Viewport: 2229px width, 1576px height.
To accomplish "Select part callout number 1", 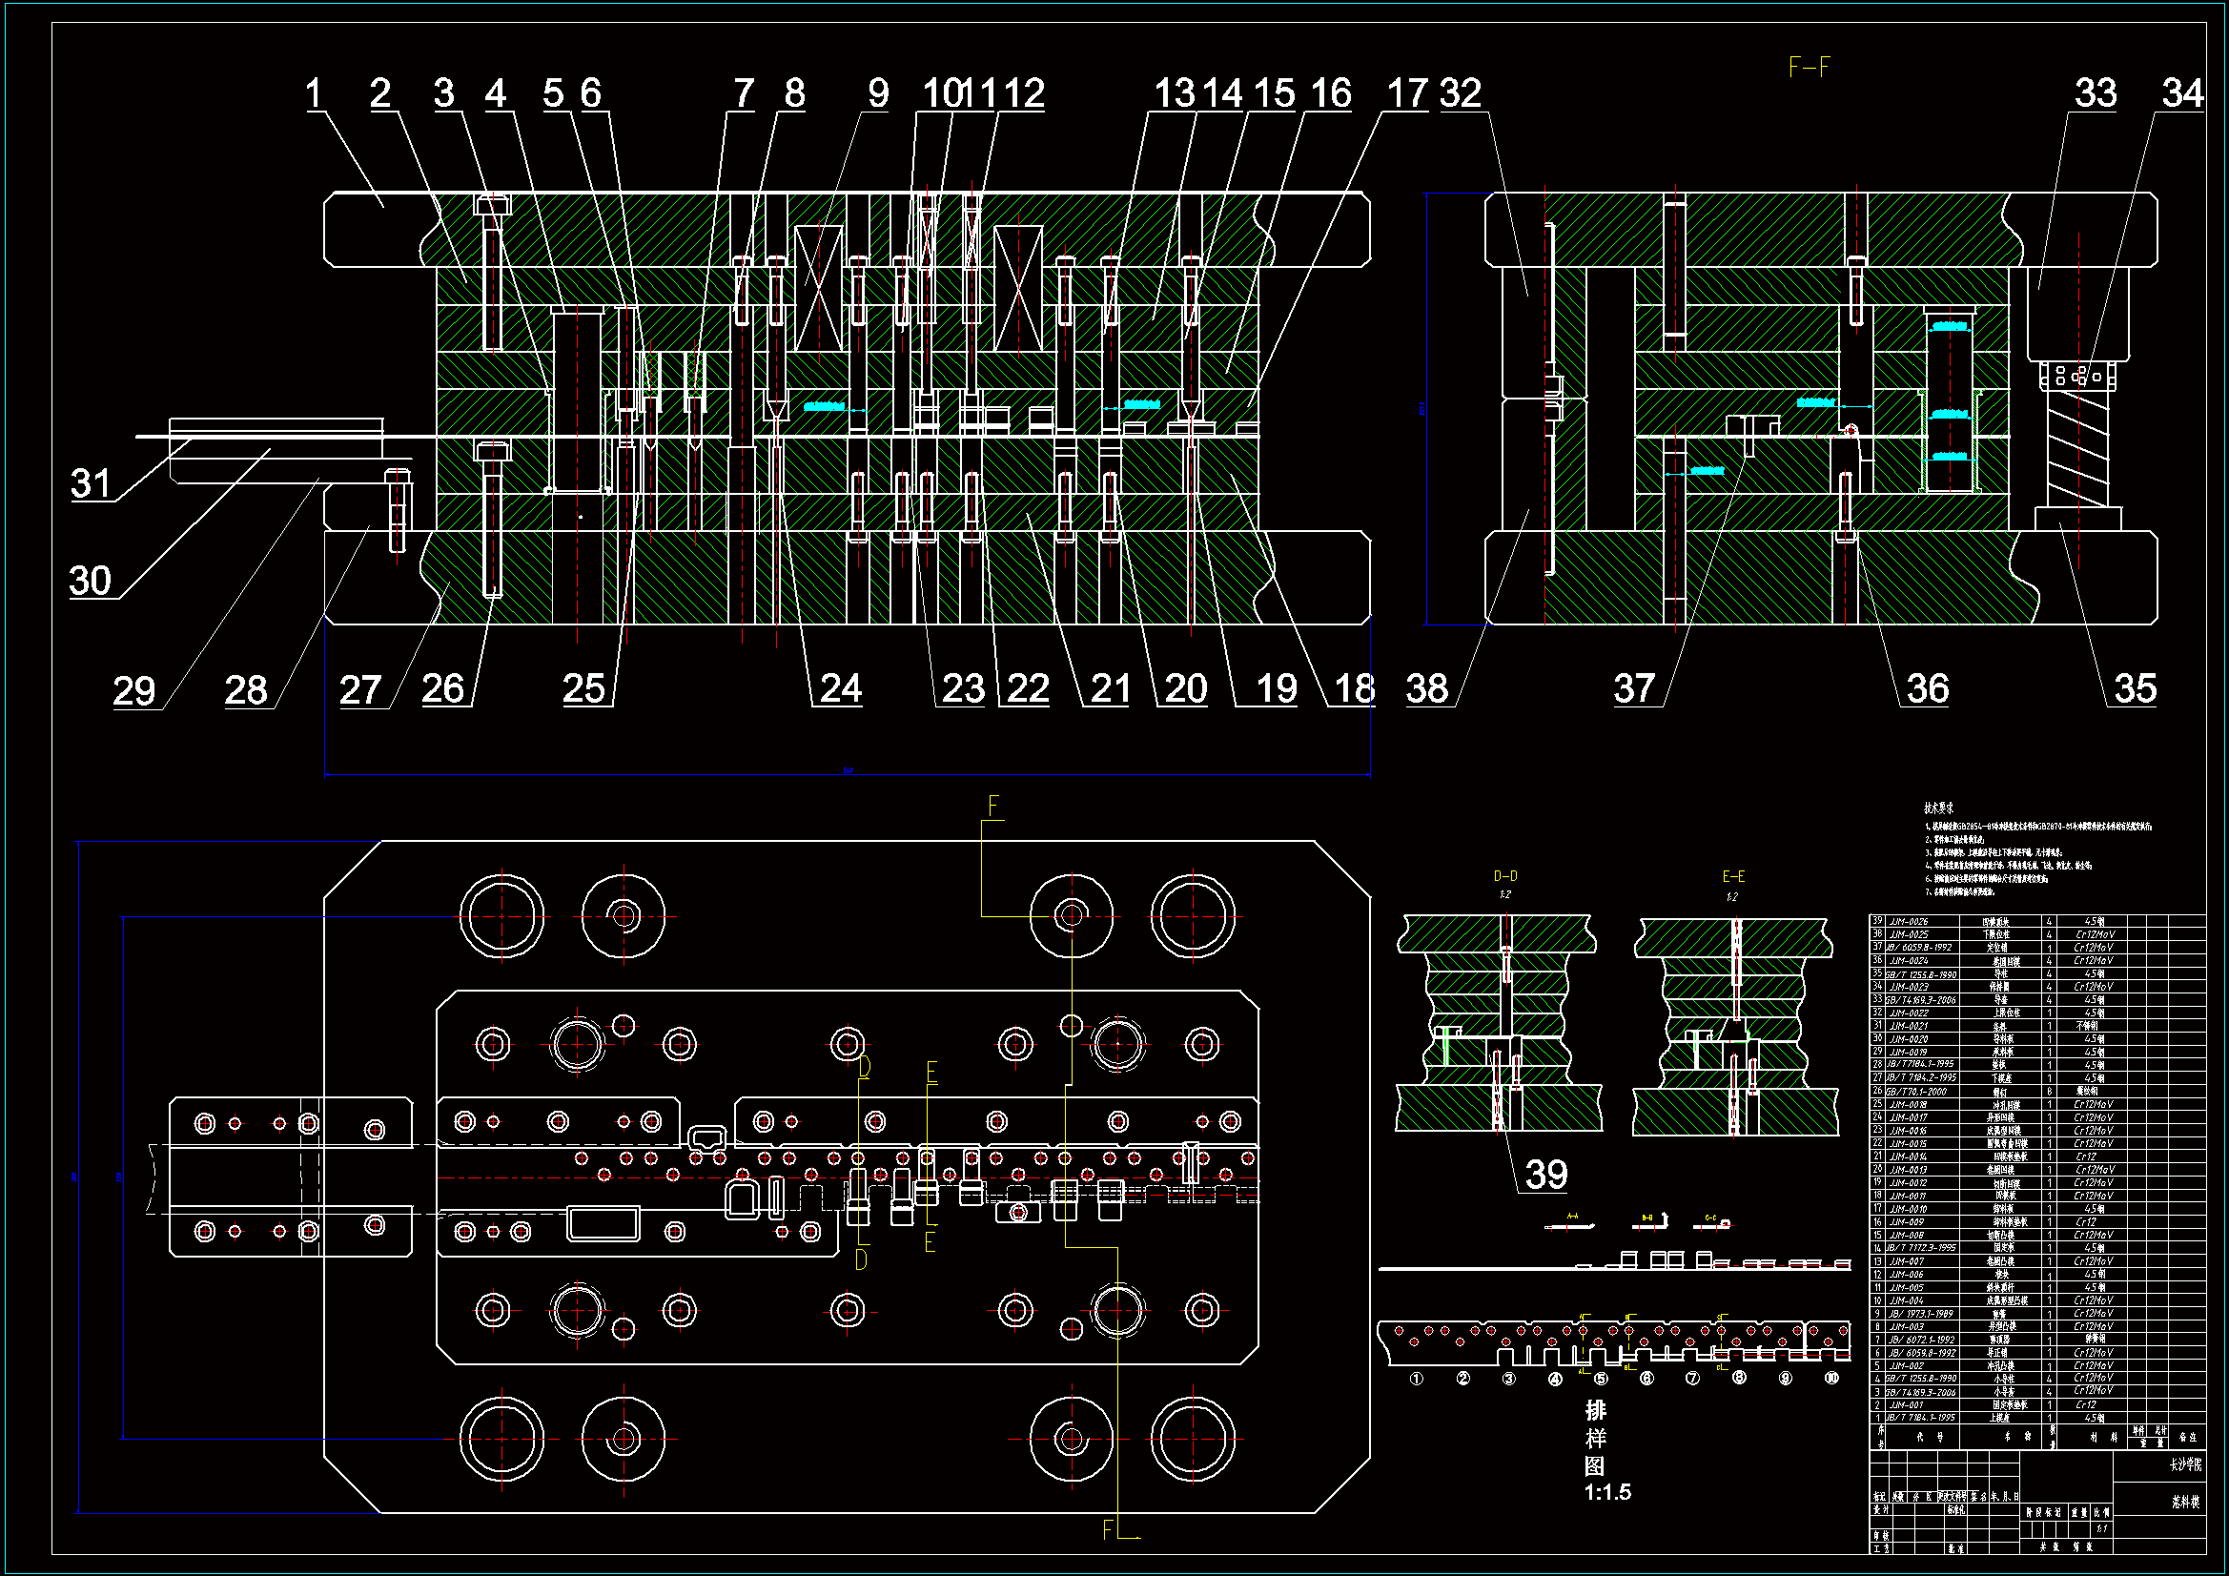I will 313,94.
